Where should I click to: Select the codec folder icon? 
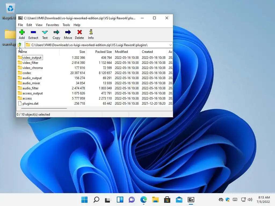coord(20,73)
